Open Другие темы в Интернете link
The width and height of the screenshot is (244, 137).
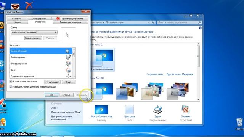tap(180, 74)
